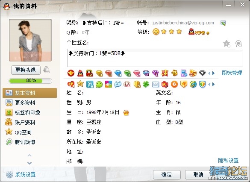Click the colorful APP badge icon
This screenshot has height=182, width=250.
[x=109, y=84]
